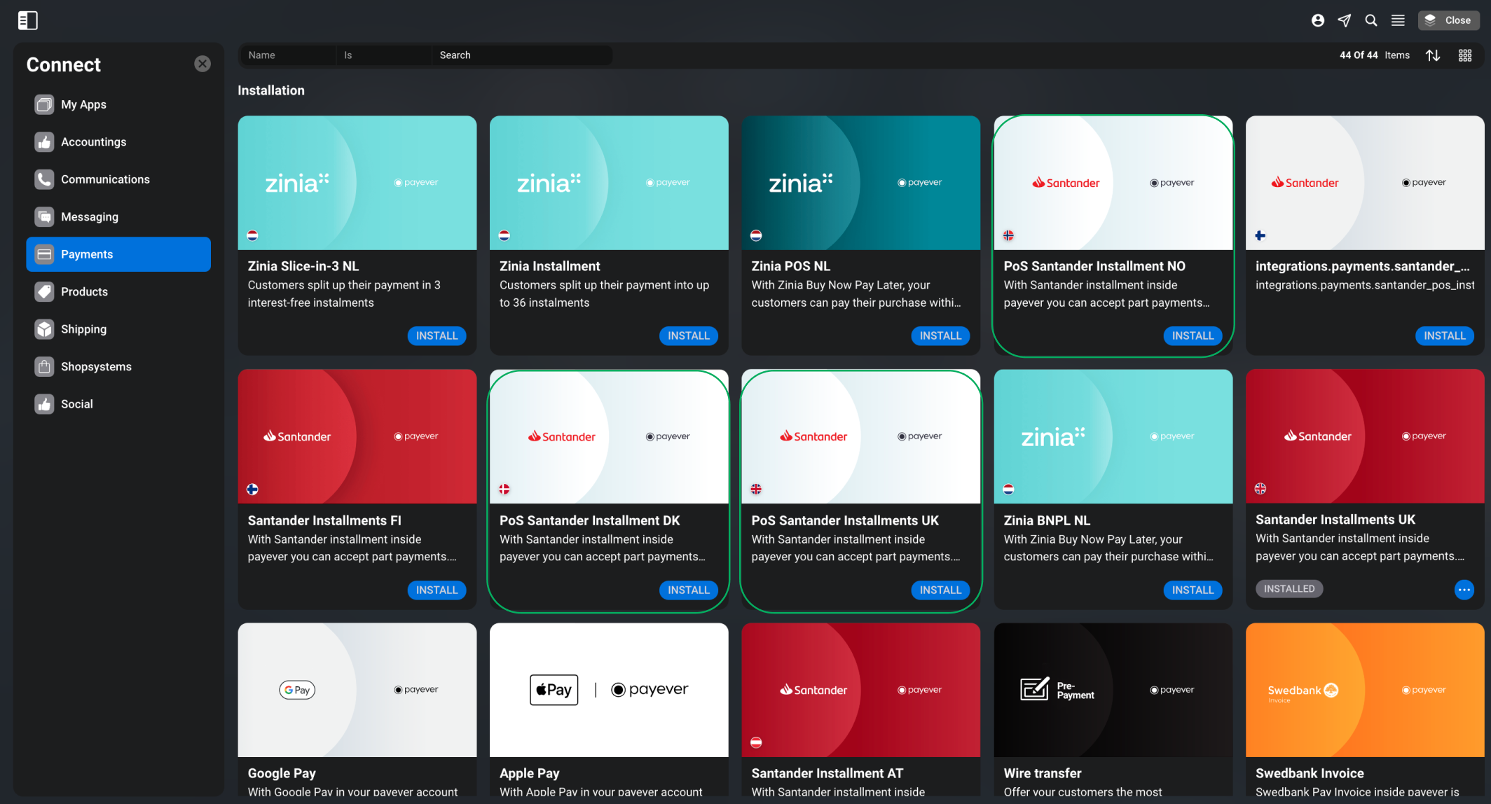The width and height of the screenshot is (1491, 804).
Task: Click the Products tag icon
Action: click(x=44, y=292)
